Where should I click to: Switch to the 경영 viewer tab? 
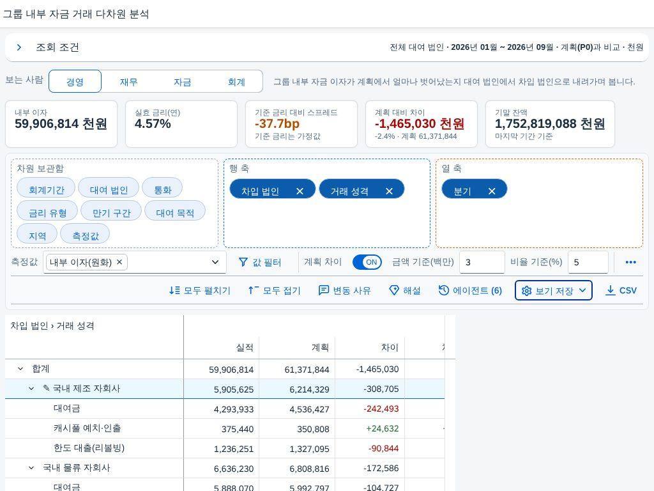point(75,81)
